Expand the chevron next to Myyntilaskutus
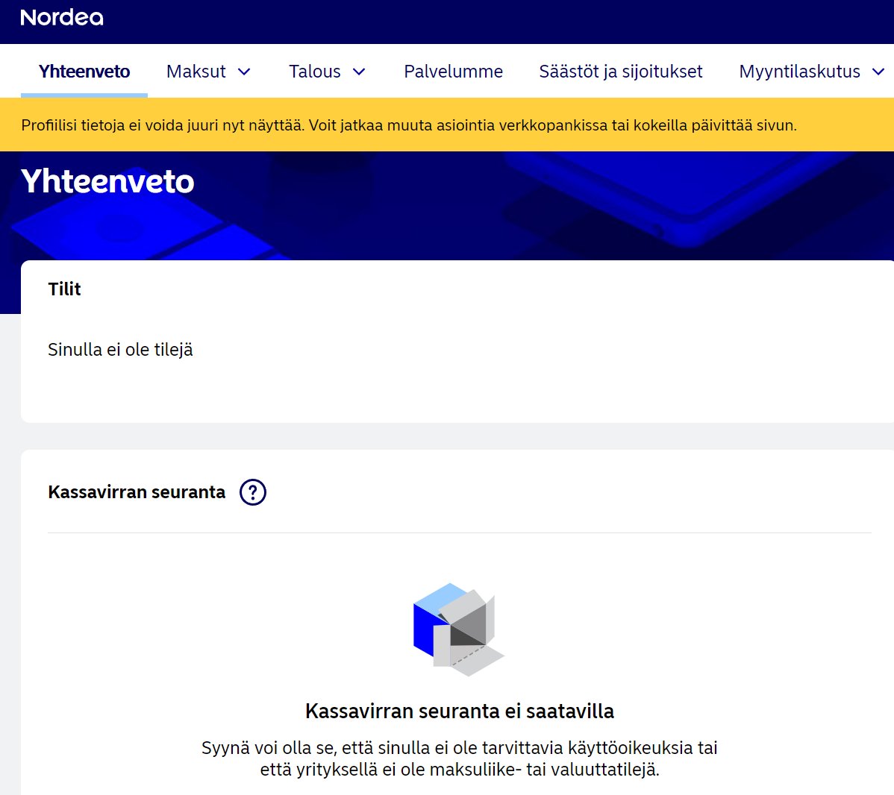The image size is (894, 795). (x=878, y=72)
